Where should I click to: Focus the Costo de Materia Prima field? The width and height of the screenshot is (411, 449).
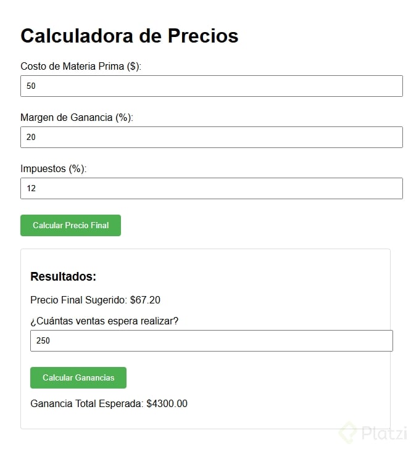(x=211, y=86)
